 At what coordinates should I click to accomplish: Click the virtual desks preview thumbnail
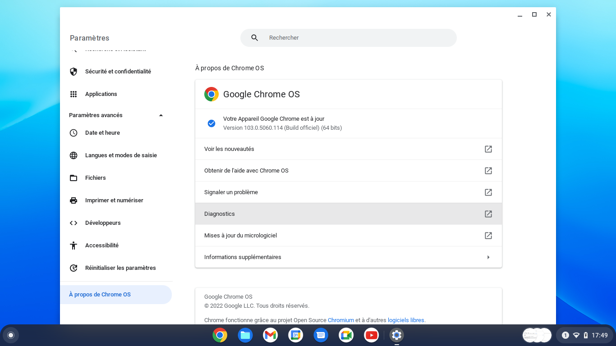click(x=537, y=335)
